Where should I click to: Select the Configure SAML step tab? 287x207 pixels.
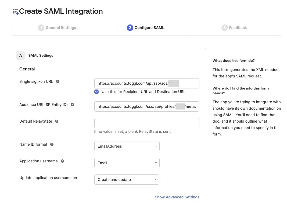point(145,28)
